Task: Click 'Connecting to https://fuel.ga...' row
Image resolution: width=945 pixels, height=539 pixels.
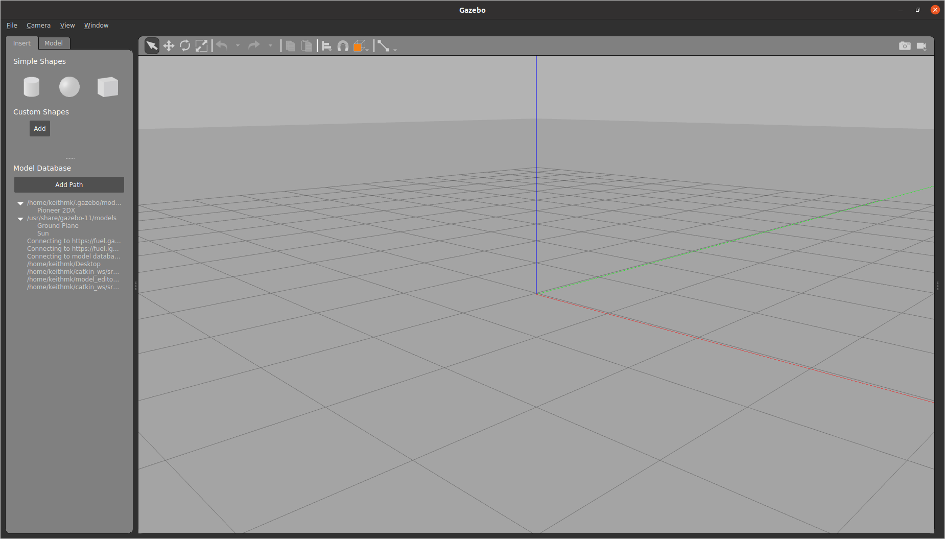Action: click(x=74, y=241)
